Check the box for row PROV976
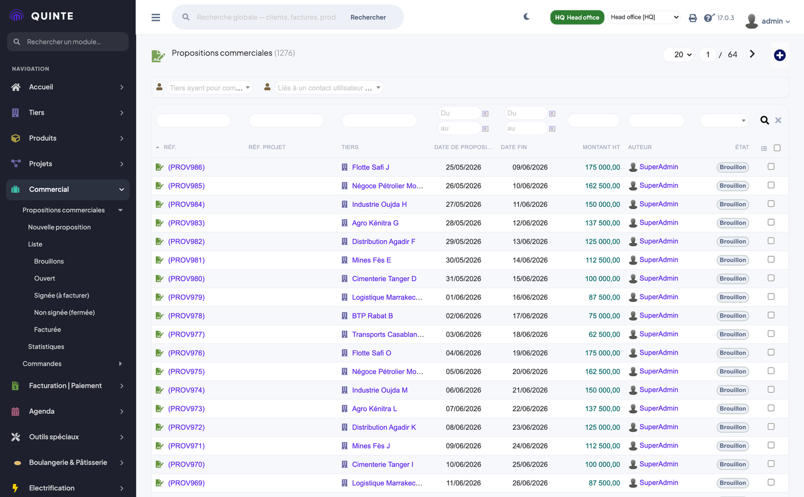Image resolution: width=804 pixels, height=497 pixels. (x=771, y=352)
